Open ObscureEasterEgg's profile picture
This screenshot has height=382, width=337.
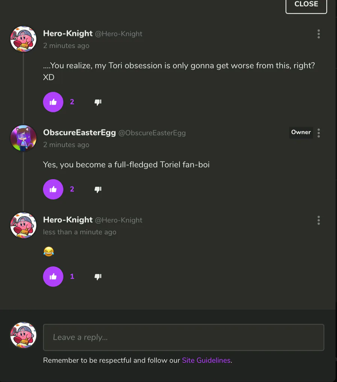point(23,138)
